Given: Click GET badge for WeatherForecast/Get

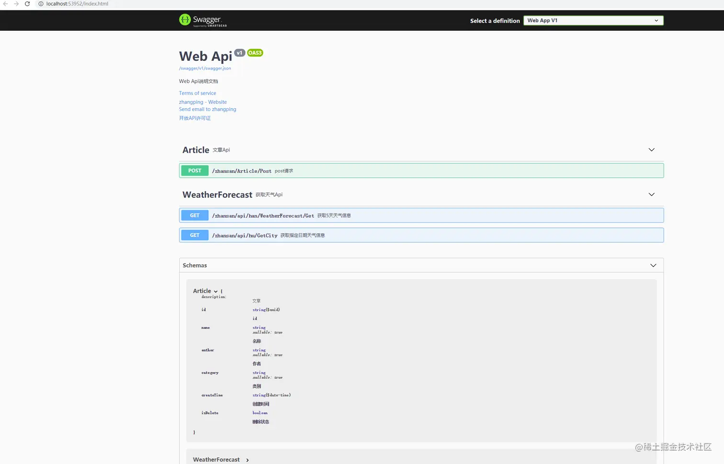Looking at the screenshot, I should coord(195,215).
